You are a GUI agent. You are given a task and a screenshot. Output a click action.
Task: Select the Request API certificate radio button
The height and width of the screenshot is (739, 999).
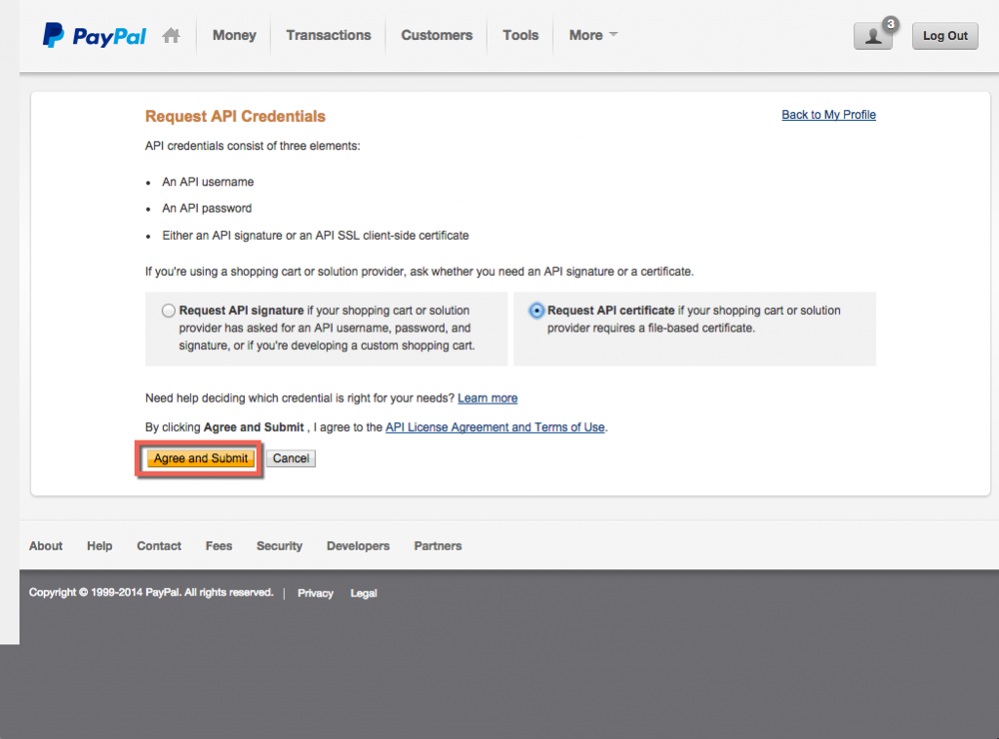(538, 309)
